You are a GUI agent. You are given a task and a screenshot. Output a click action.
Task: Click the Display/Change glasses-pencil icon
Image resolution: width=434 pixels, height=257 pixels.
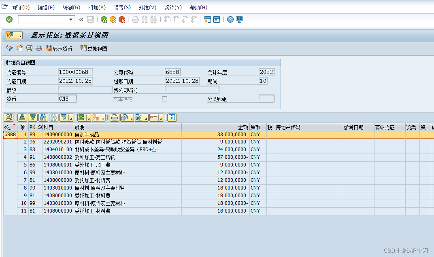pos(10,48)
